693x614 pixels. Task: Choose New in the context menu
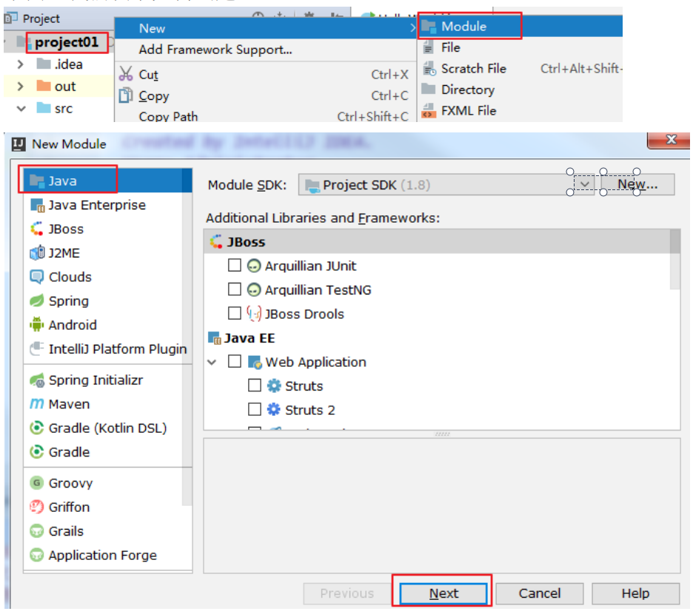265,28
